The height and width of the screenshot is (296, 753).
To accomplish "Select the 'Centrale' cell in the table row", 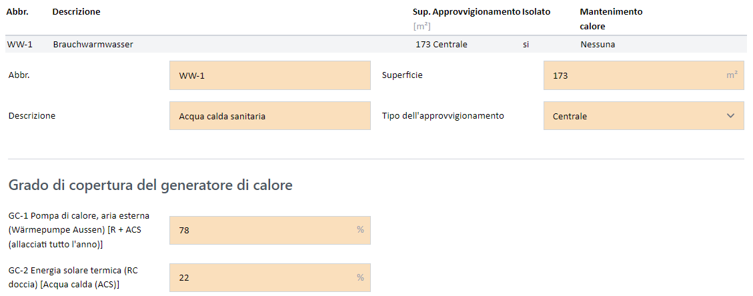I will tap(450, 45).
